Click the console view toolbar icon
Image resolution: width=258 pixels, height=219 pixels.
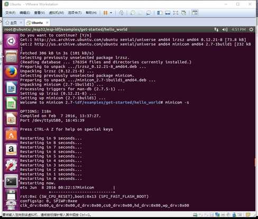[x=195, y=13]
